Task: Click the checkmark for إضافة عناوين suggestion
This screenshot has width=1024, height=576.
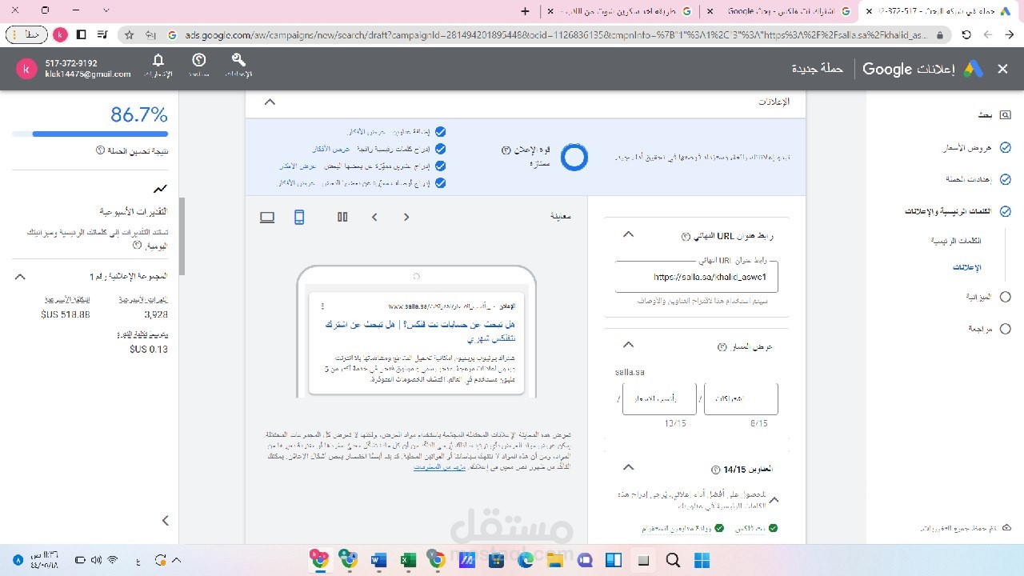Action: [441, 132]
